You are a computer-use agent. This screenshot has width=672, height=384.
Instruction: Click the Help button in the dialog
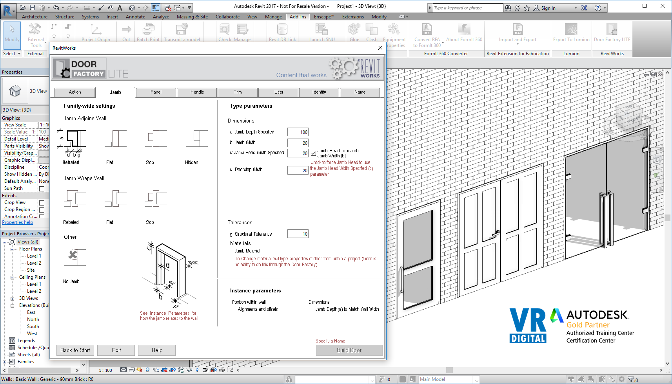click(x=157, y=350)
